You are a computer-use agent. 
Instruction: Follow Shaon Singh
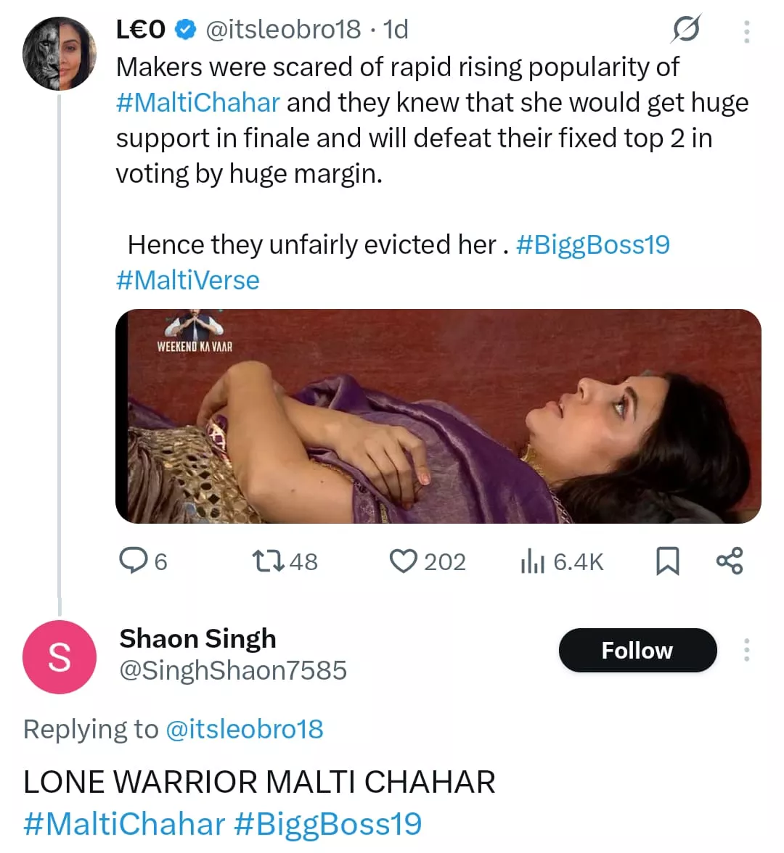click(x=637, y=650)
